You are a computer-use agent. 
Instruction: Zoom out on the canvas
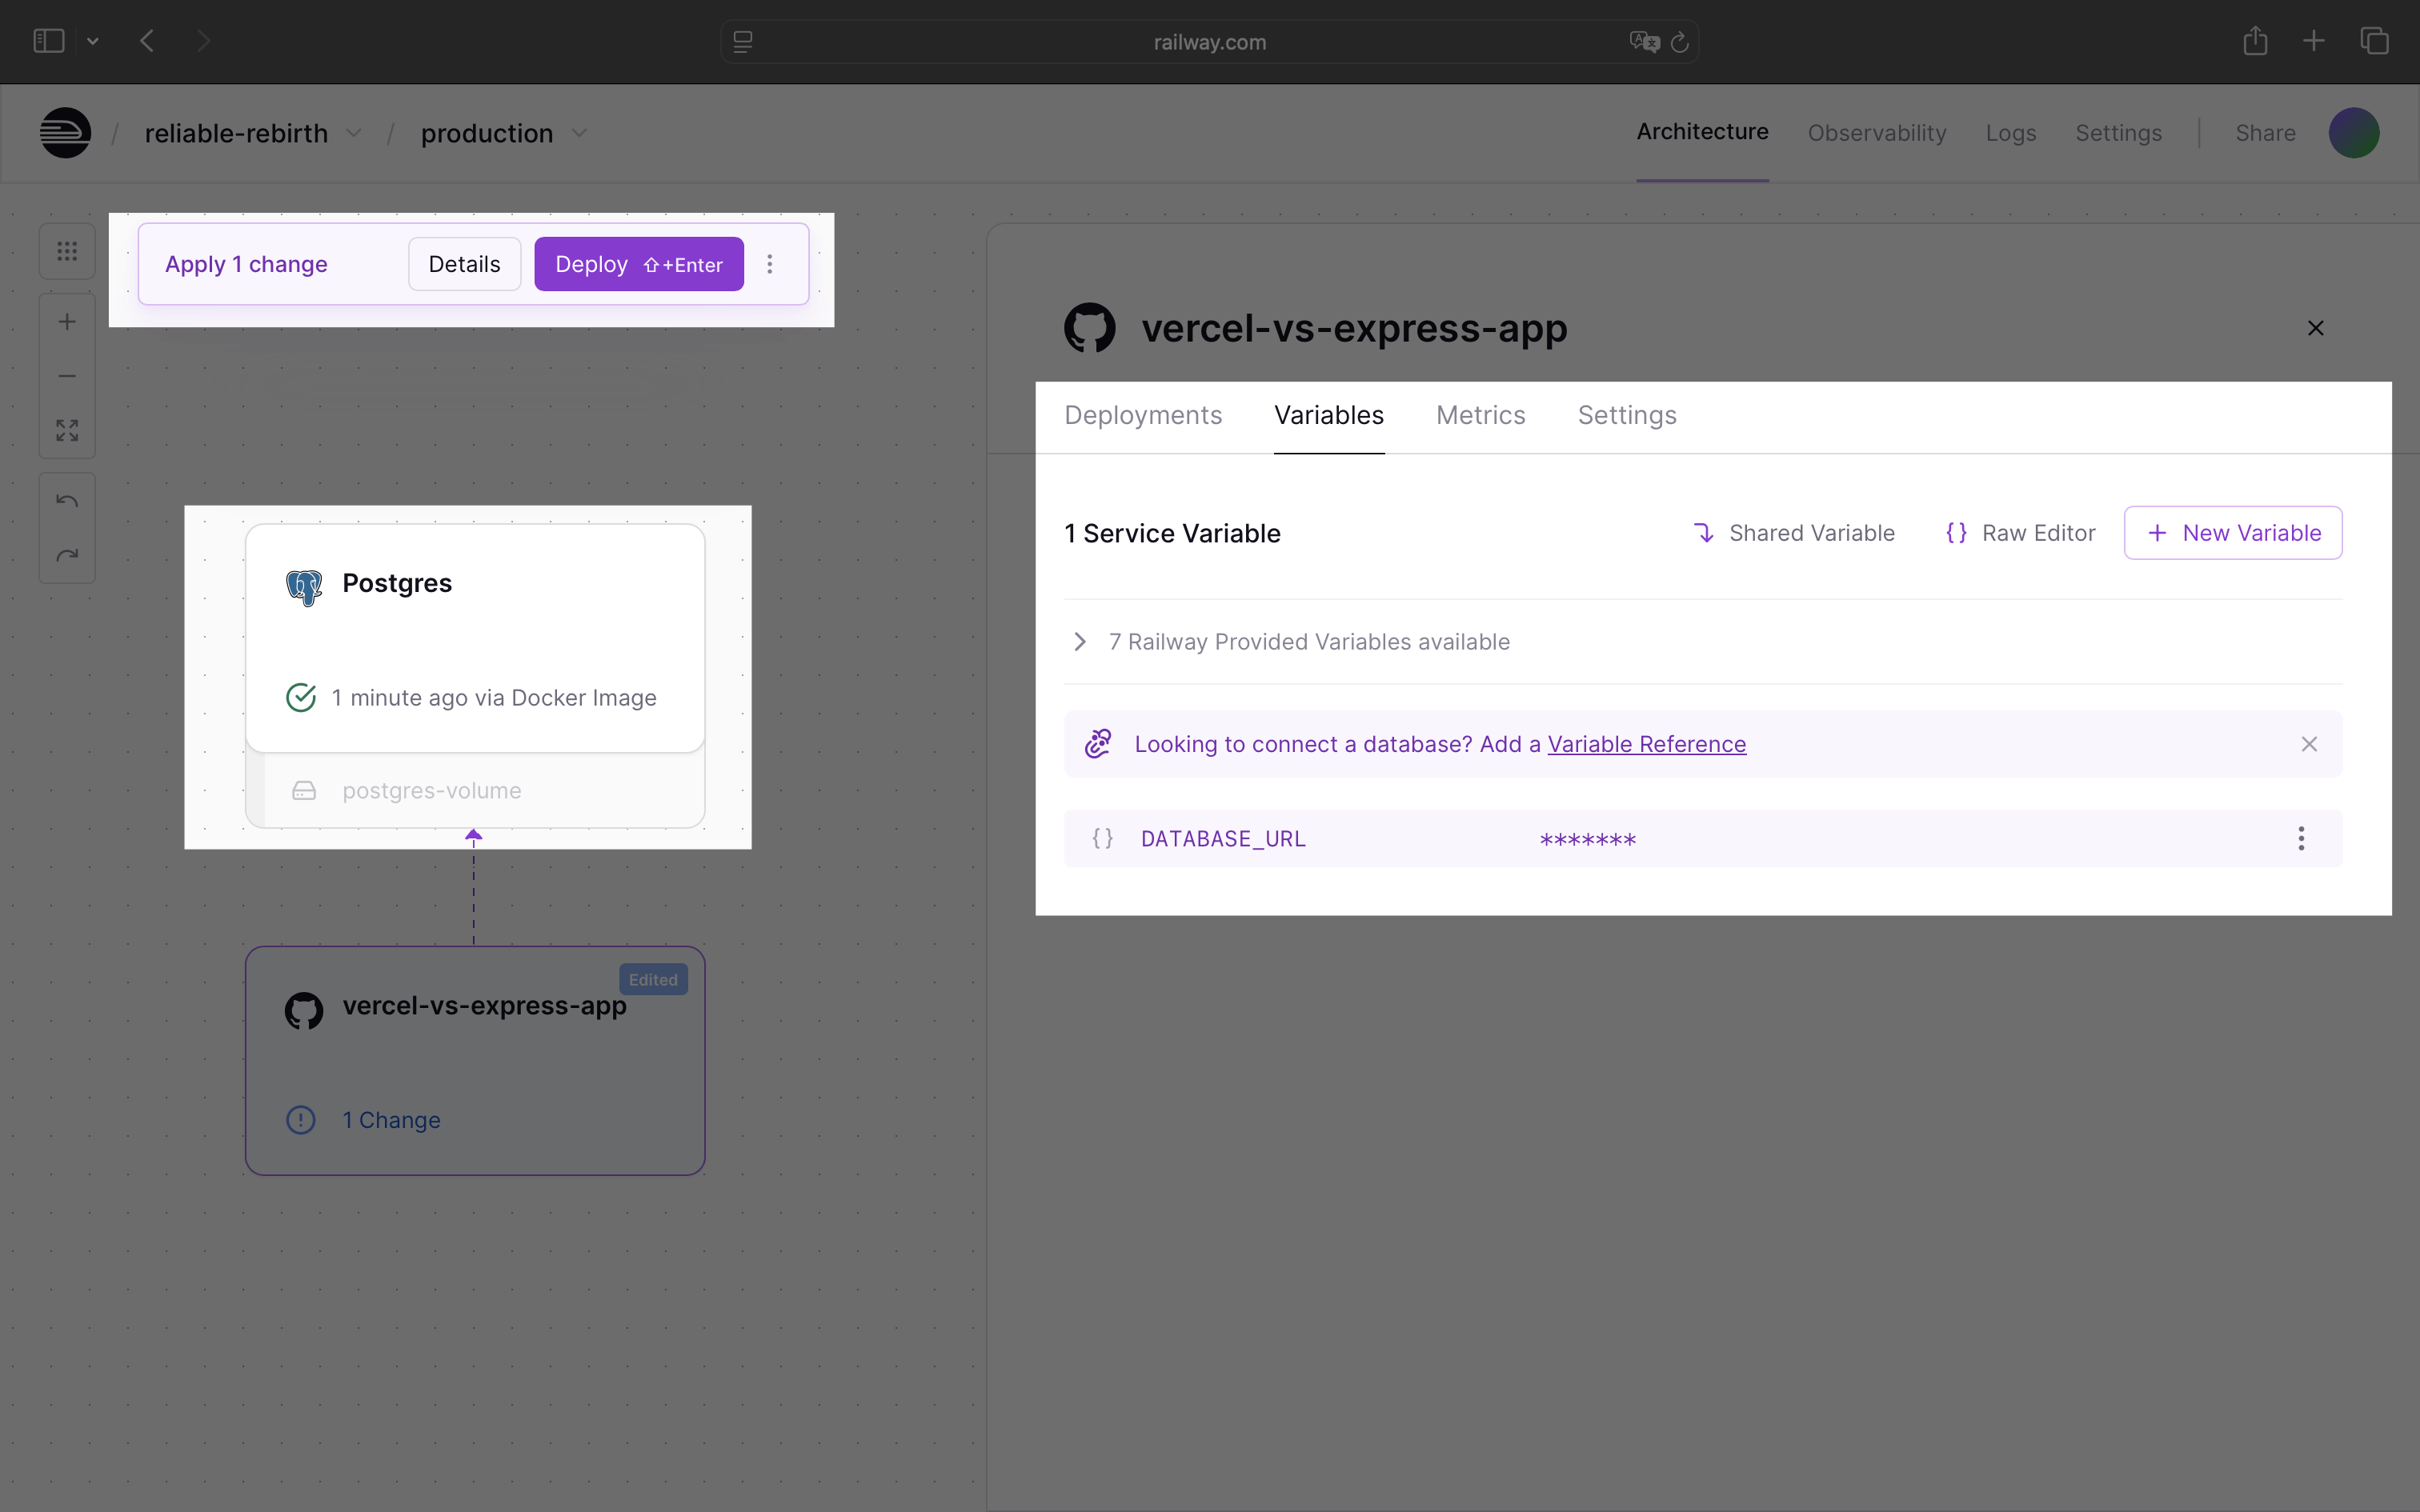[67, 376]
